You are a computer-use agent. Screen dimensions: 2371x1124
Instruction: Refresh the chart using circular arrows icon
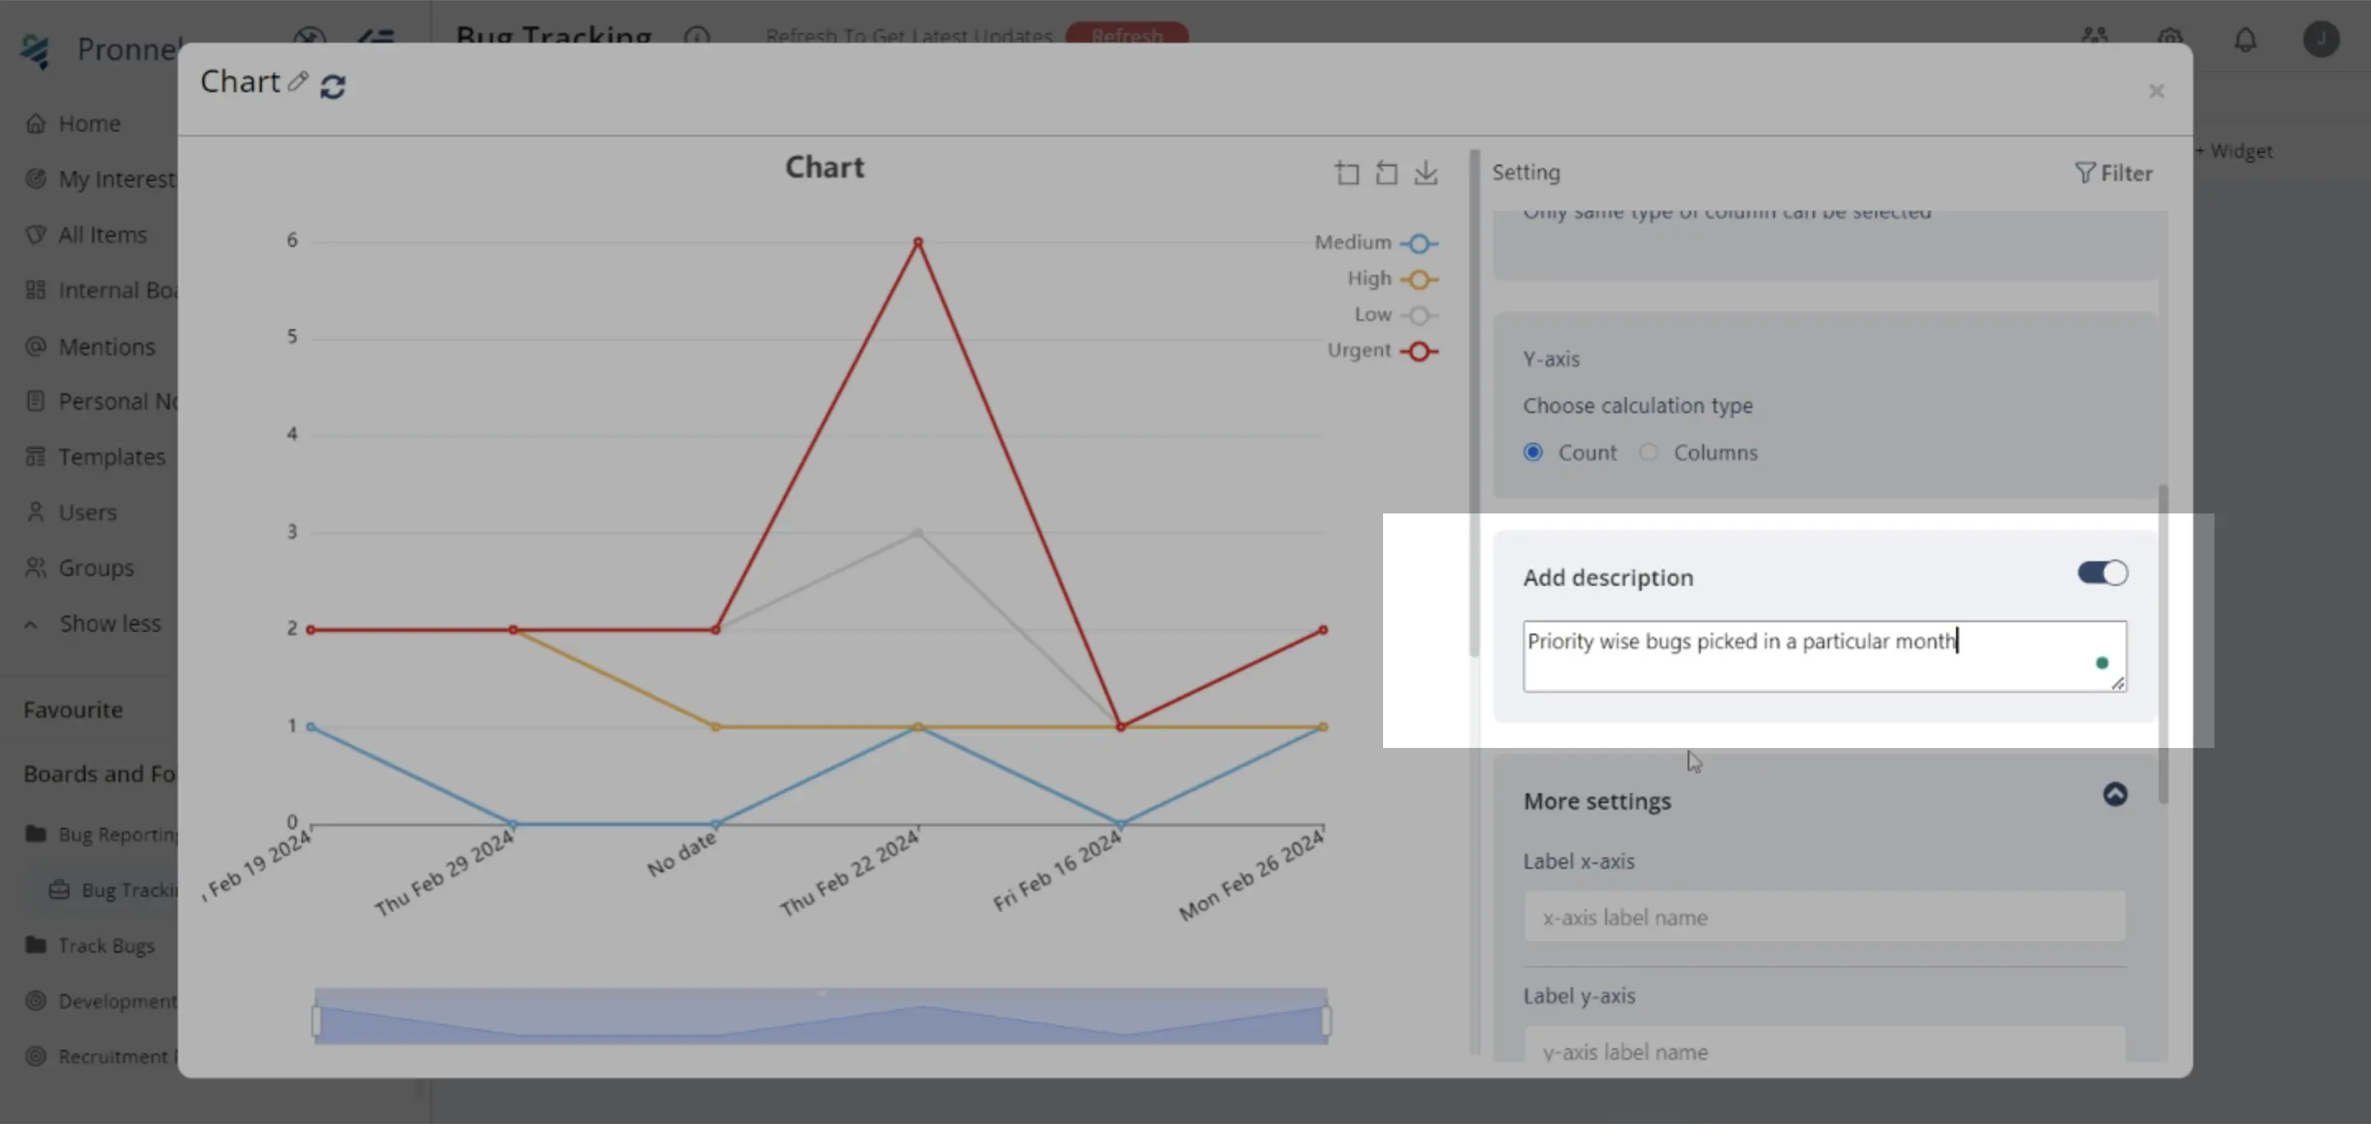click(333, 86)
